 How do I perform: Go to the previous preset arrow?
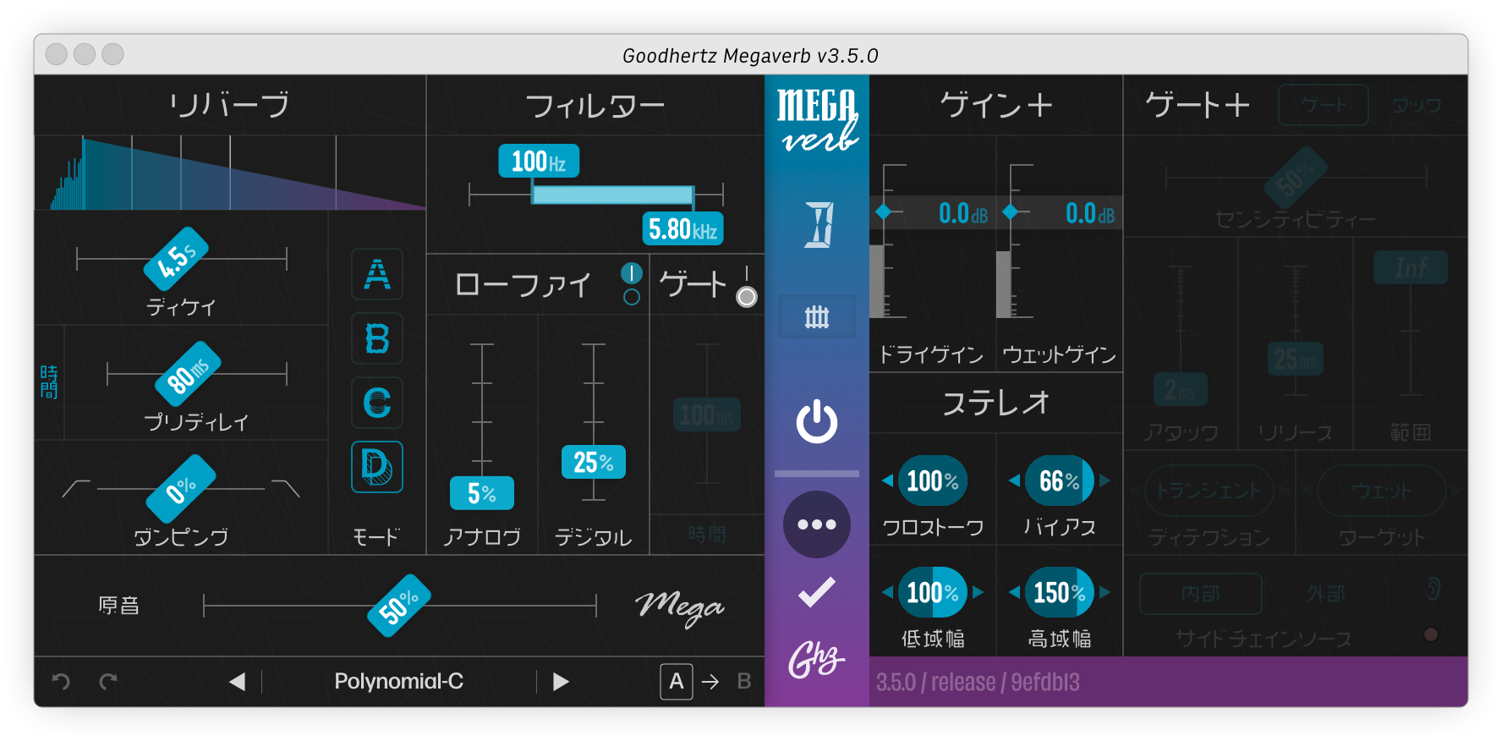[x=238, y=681]
